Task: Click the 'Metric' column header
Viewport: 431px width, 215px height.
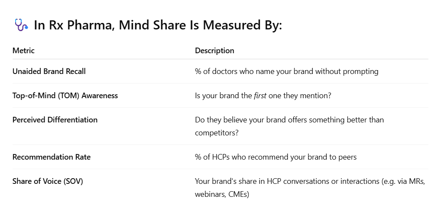Action: click(23, 51)
